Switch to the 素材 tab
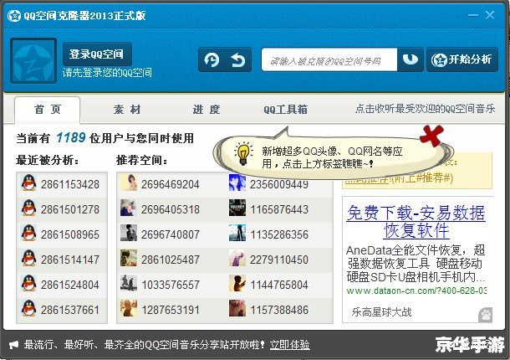This screenshot has height=360, width=510. coord(127,110)
